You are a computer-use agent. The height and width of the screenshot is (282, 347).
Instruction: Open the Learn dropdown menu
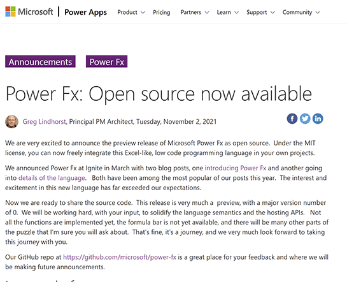point(228,12)
